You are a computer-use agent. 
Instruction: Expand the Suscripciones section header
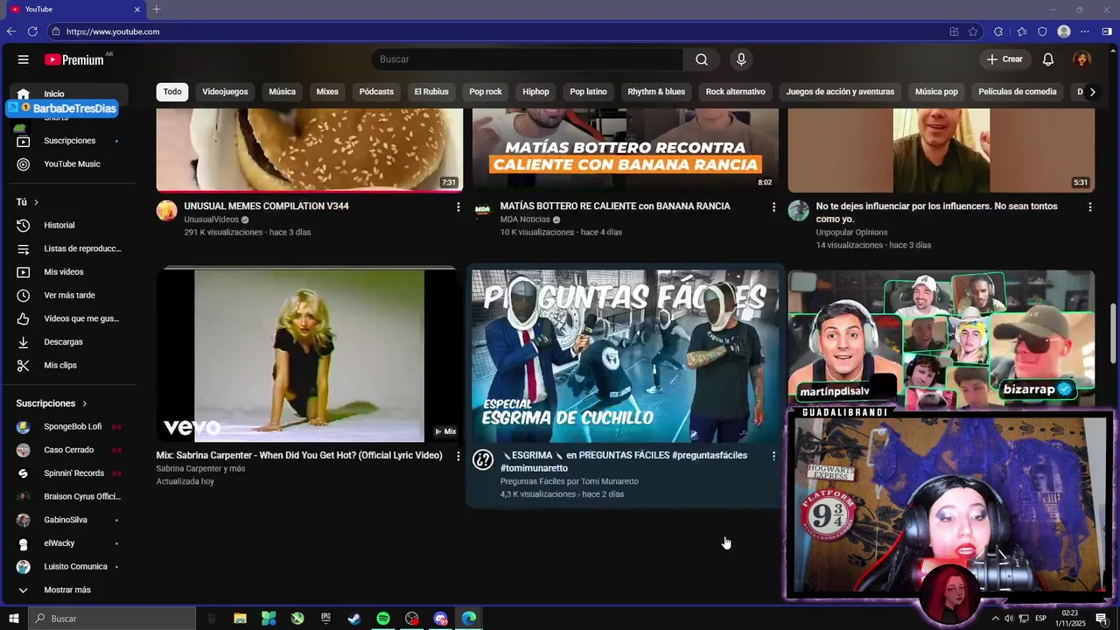tap(52, 403)
